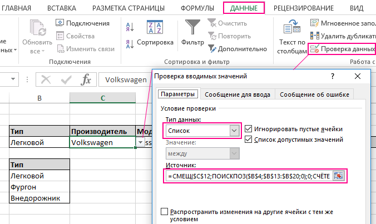
Task: Switch to Сообщение для ввода tab
Action: tap(238, 94)
